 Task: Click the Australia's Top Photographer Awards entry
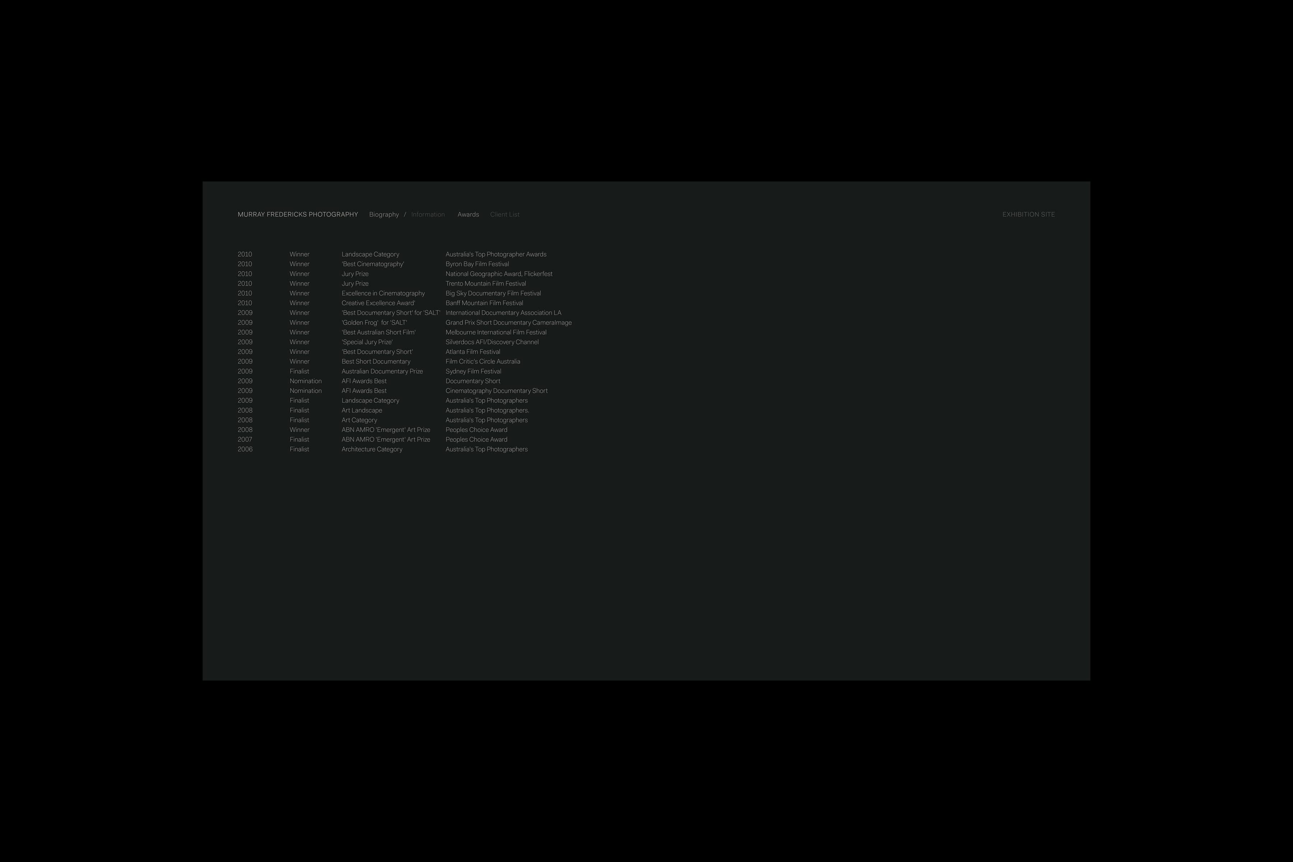point(496,255)
